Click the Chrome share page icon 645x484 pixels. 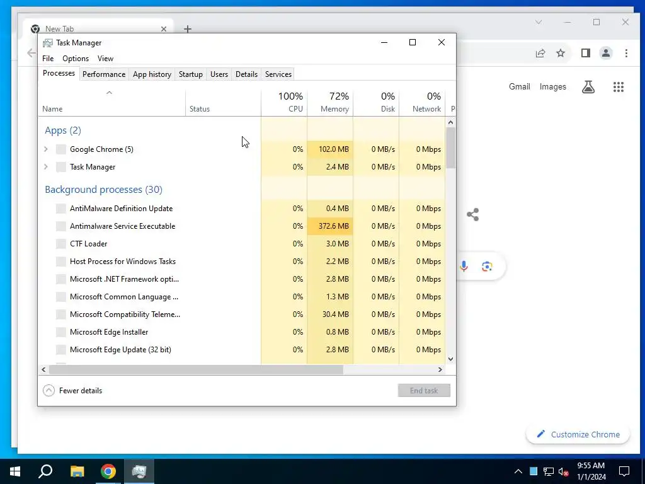pos(540,53)
